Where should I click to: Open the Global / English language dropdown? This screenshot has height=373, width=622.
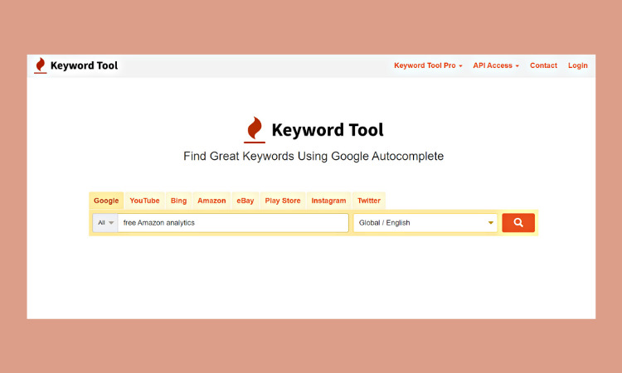tap(425, 223)
